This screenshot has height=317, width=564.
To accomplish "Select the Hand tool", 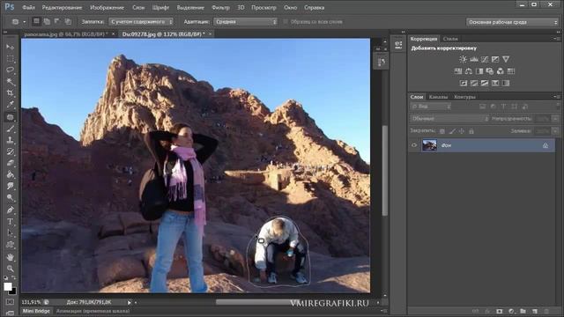I will click(x=10, y=257).
